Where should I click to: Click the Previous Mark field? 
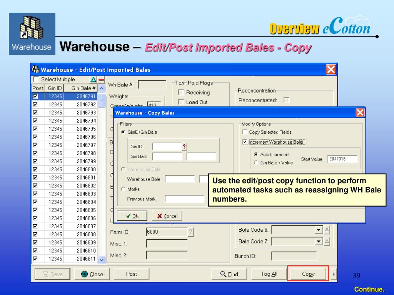(x=185, y=199)
